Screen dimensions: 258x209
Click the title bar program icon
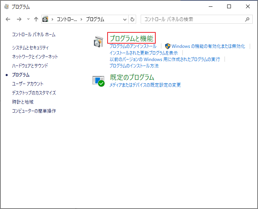tap(7, 7)
